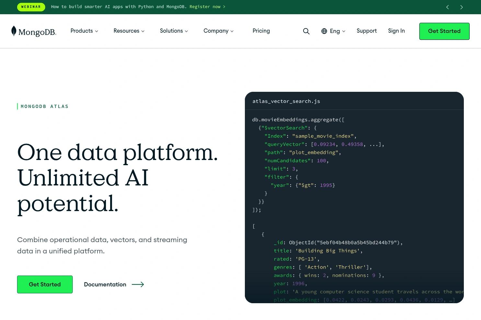Click the webinar banner headline text
This screenshot has width=481, height=320.
[119, 7]
